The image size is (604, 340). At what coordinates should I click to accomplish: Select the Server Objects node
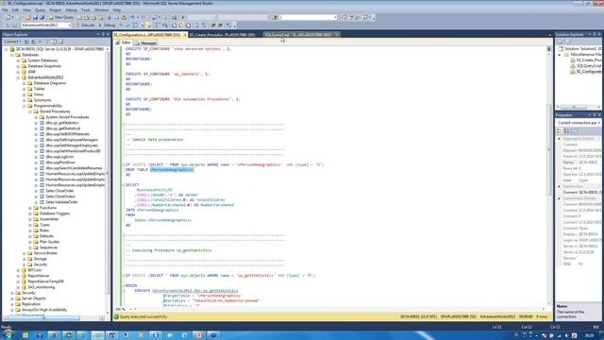pyautogui.click(x=34, y=298)
